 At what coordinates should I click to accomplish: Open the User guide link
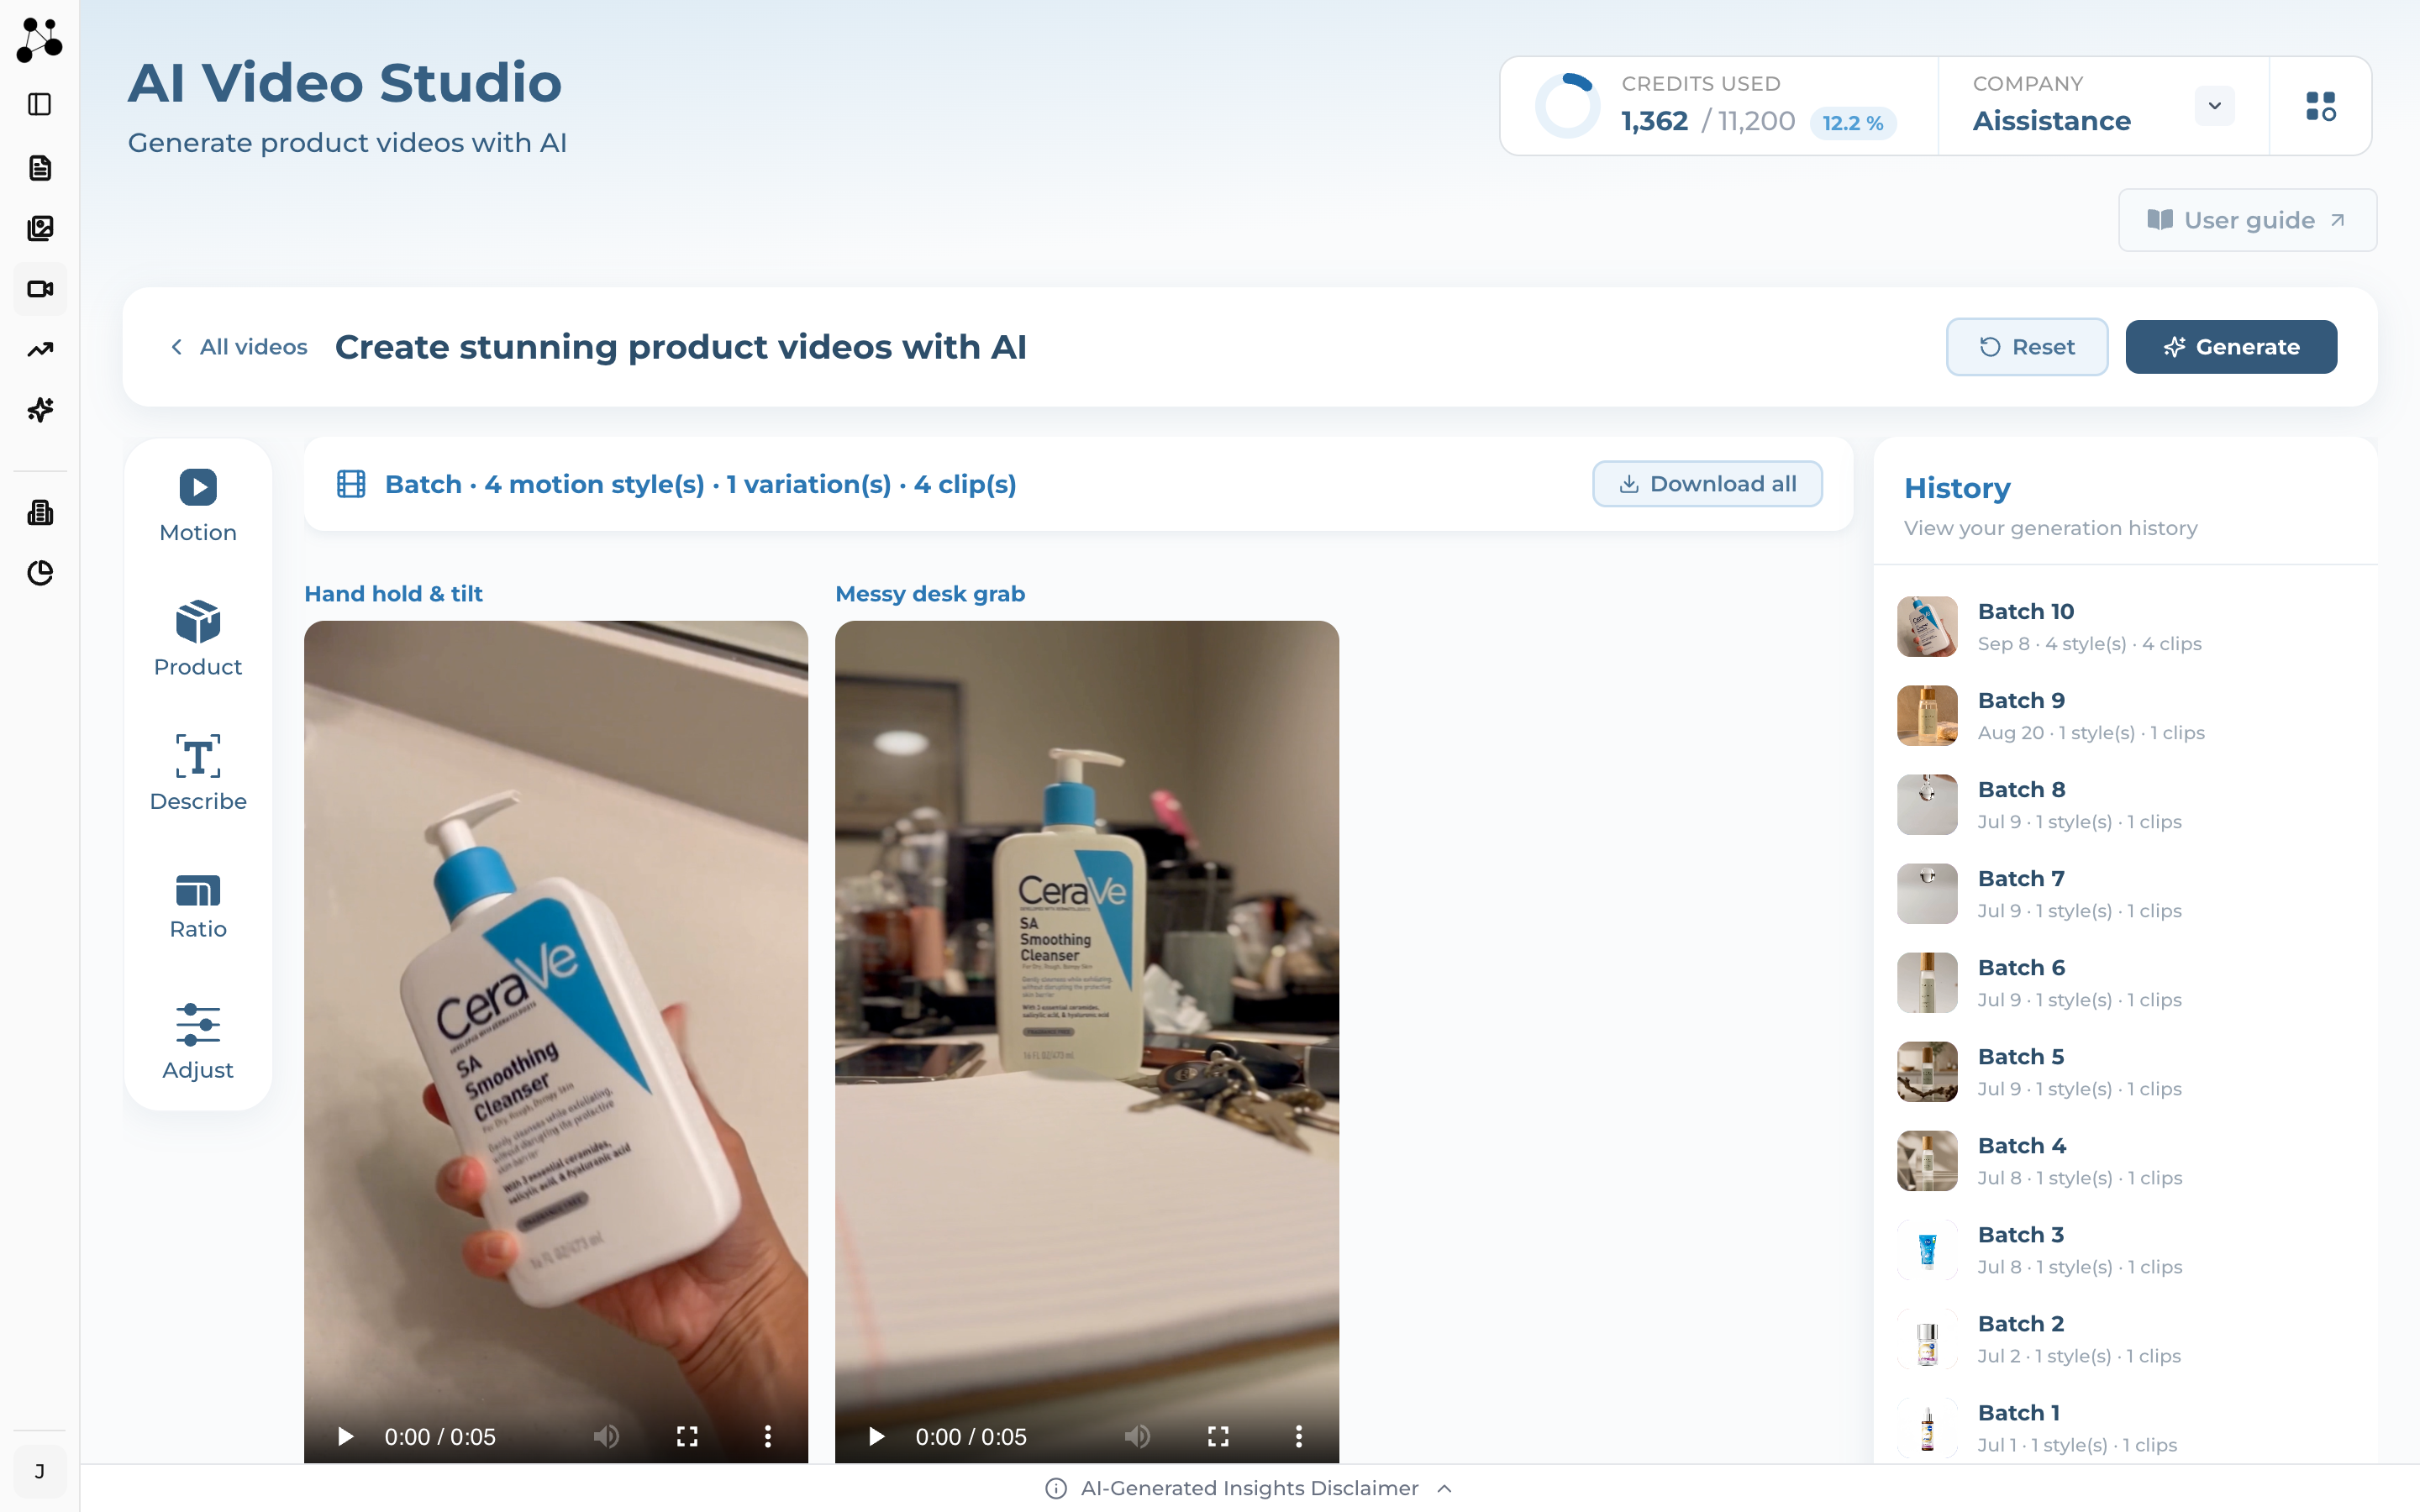click(x=2247, y=220)
